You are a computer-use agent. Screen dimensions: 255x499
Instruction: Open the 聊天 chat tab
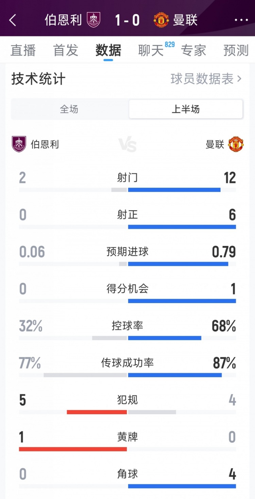(151, 50)
